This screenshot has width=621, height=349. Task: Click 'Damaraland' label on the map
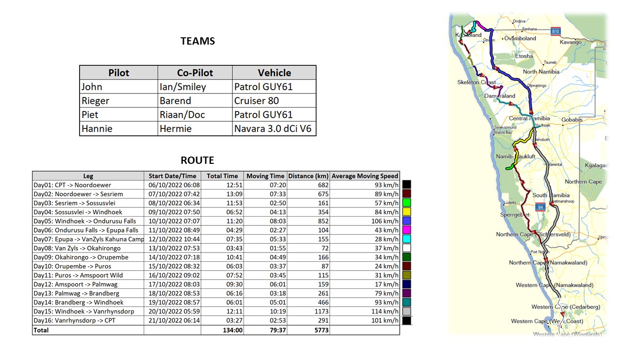pos(500,96)
